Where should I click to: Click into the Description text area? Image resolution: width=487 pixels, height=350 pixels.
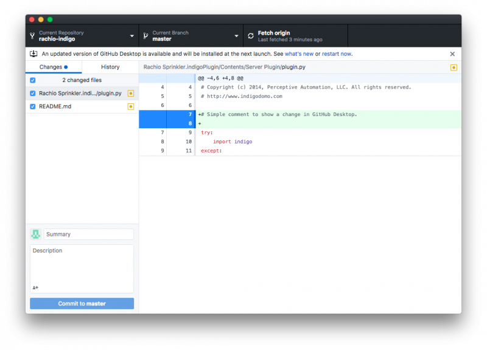click(x=82, y=269)
